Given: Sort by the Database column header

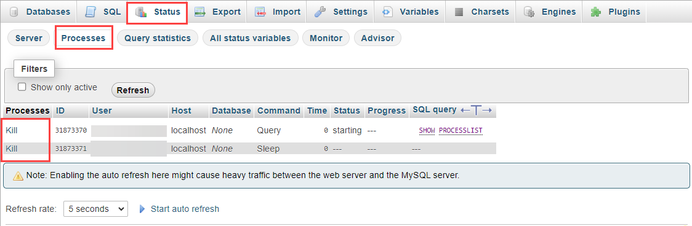Looking at the screenshot, I should pyautogui.click(x=231, y=111).
